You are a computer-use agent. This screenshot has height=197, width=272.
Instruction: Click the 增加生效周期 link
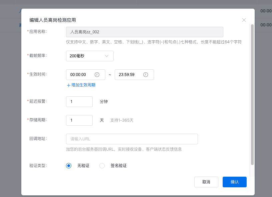(x=81, y=85)
